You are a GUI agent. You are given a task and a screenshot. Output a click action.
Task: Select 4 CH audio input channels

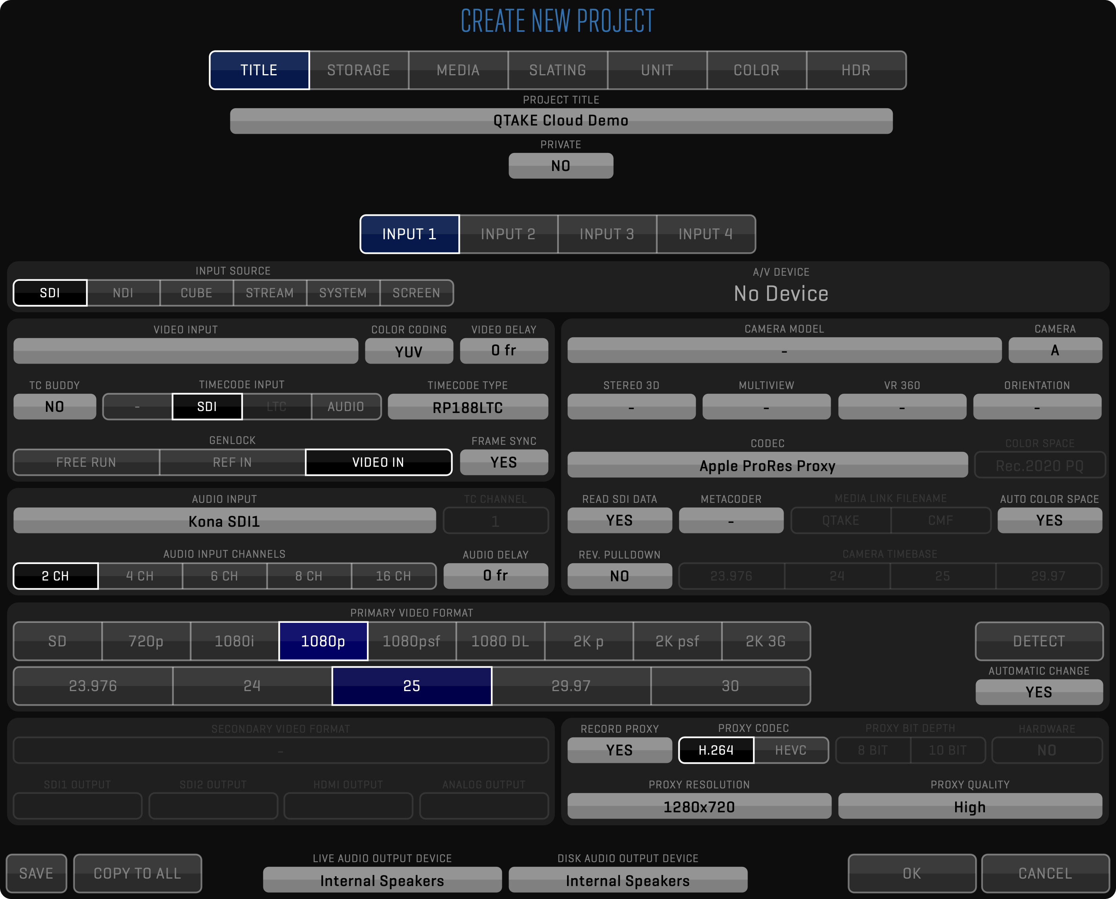(140, 576)
